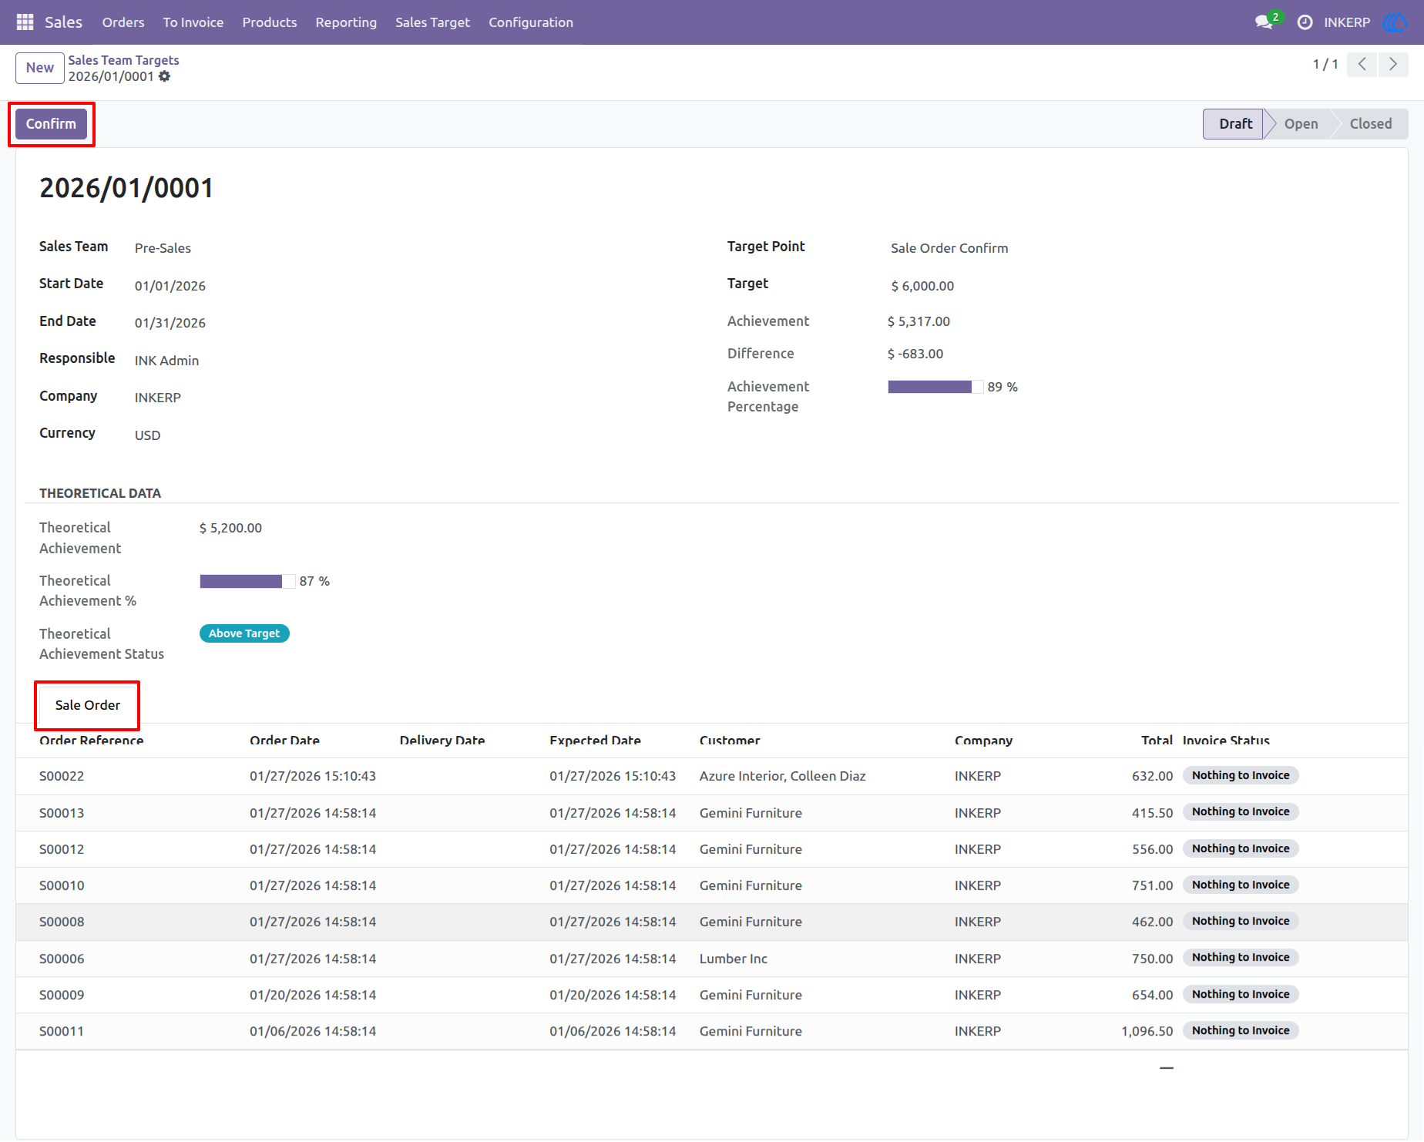Image resolution: width=1424 pixels, height=1142 pixels.
Task: Open Sales Team Targets breadcrumb
Action: click(123, 60)
